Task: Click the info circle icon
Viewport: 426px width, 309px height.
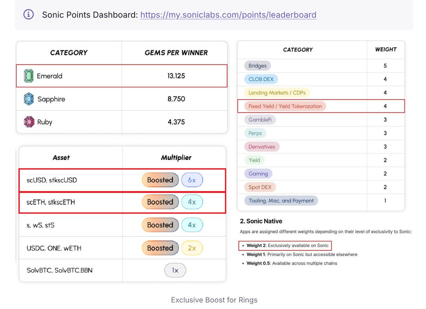Action: coord(29,15)
